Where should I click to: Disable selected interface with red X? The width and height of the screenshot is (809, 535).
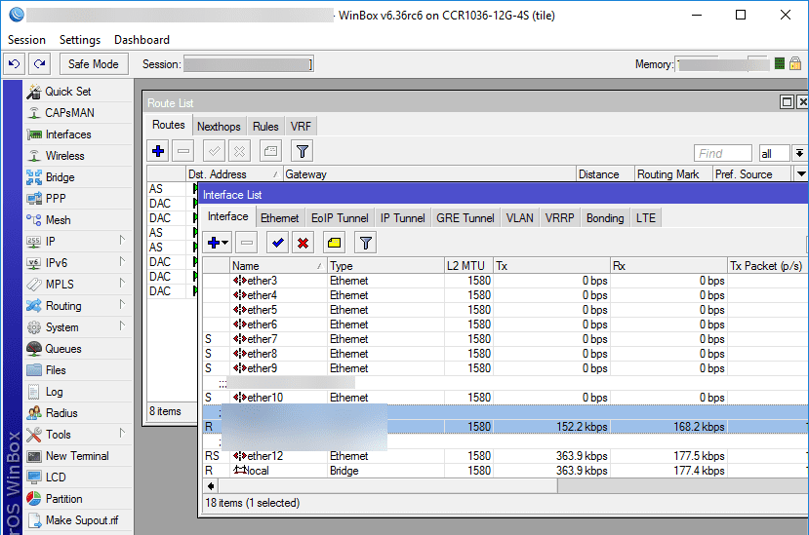(303, 243)
